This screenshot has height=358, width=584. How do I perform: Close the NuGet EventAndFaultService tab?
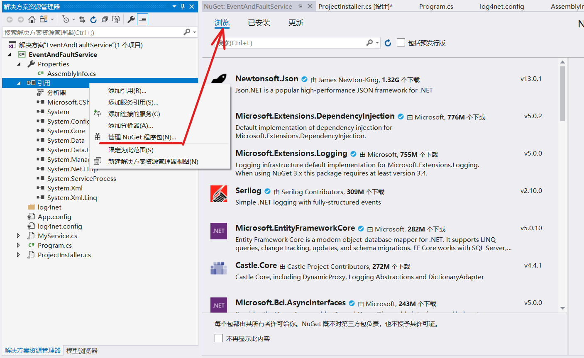310,6
